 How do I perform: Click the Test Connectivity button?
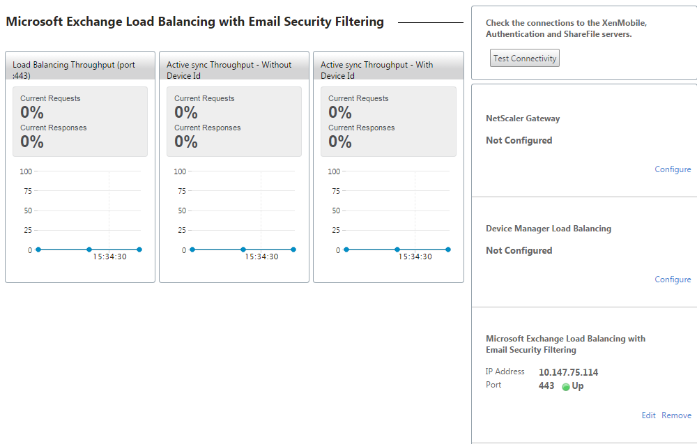525,59
